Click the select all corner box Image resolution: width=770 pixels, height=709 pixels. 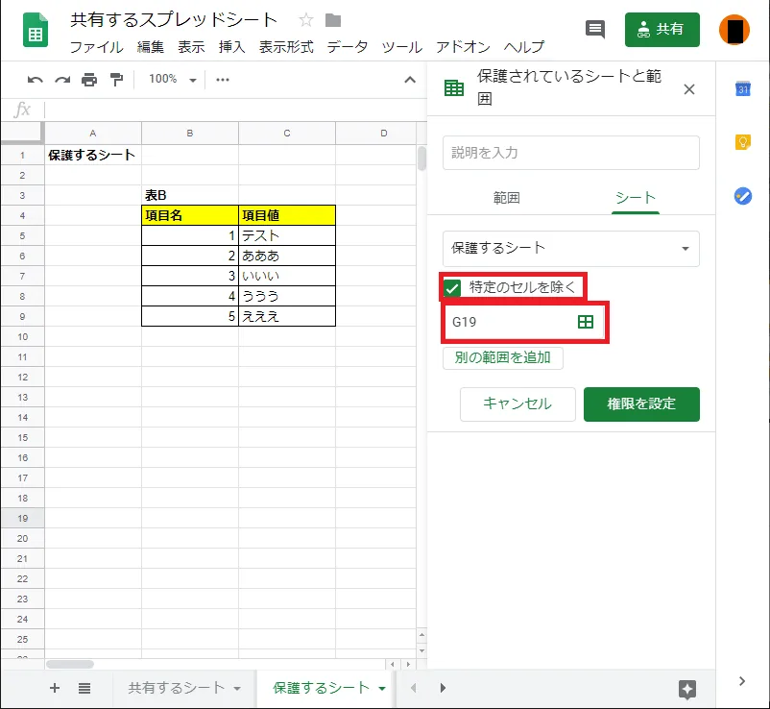tap(22, 133)
